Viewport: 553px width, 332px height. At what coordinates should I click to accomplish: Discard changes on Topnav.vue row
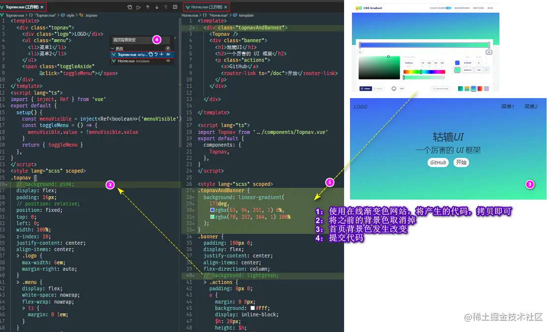click(156, 54)
